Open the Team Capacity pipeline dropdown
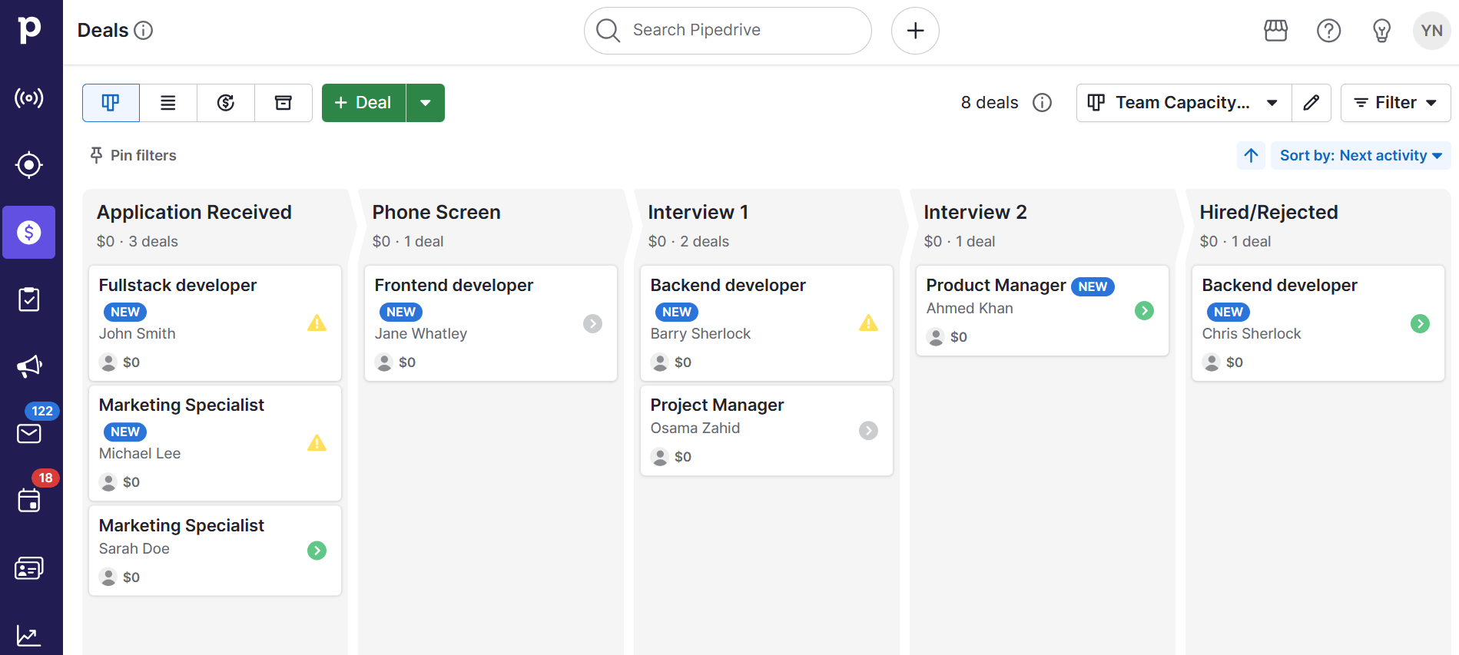 (x=1183, y=103)
